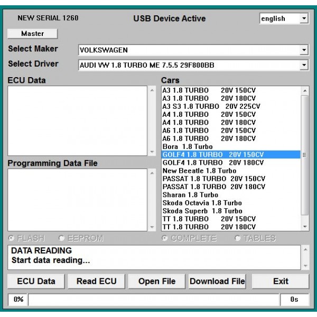Select A4 1.8 TURBO 20V 180CV

pos(231,123)
